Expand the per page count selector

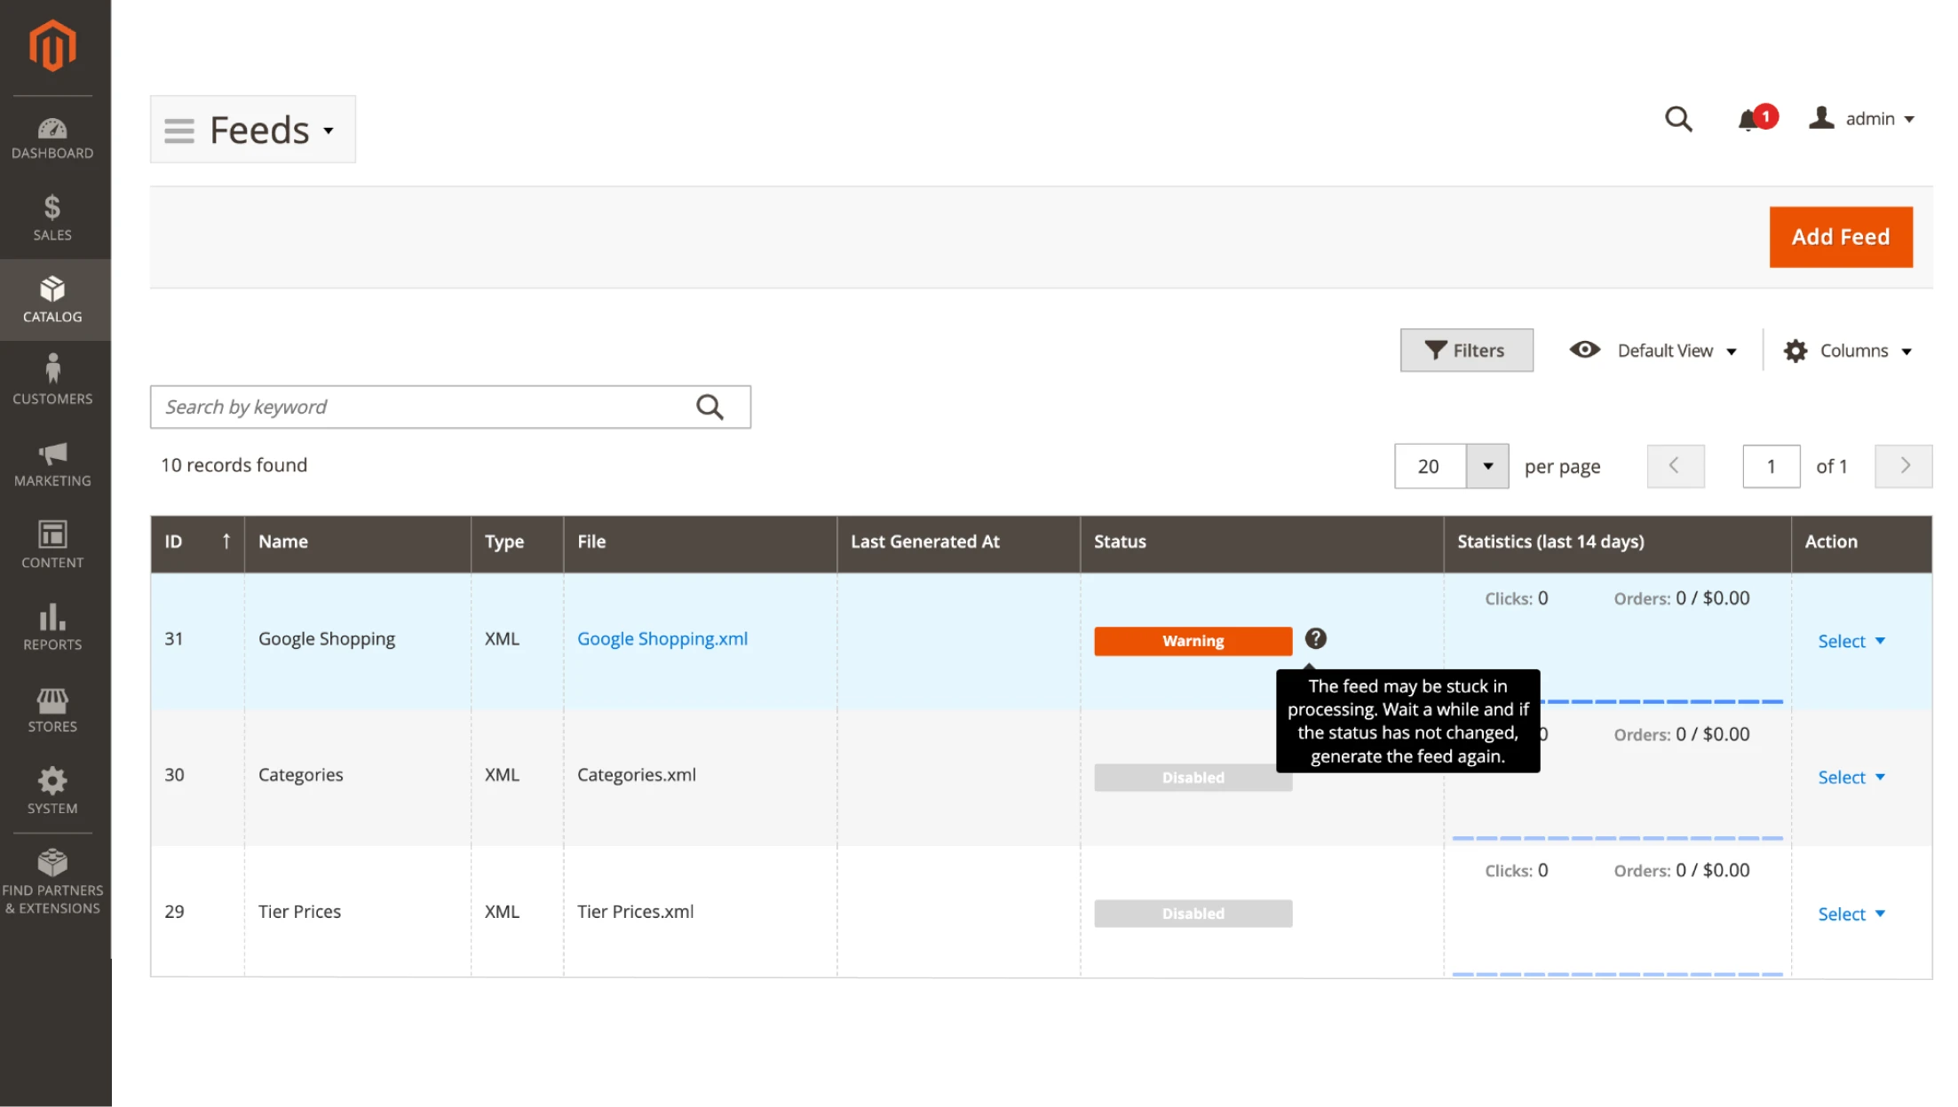coord(1488,466)
